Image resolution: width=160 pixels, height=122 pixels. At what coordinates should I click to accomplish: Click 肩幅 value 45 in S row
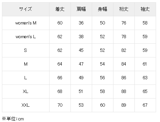pyautogui.click(x=81, y=51)
